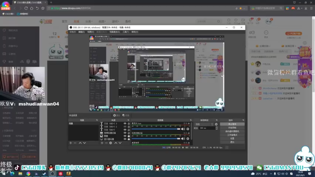Toggle visibility of text (GDI+) 3 source
This screenshot has height=177, width=315.
tap(125, 124)
